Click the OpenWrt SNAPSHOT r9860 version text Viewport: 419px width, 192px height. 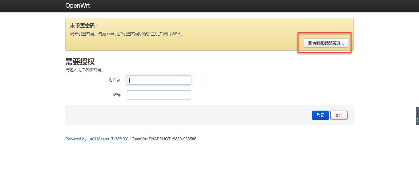tap(164, 139)
